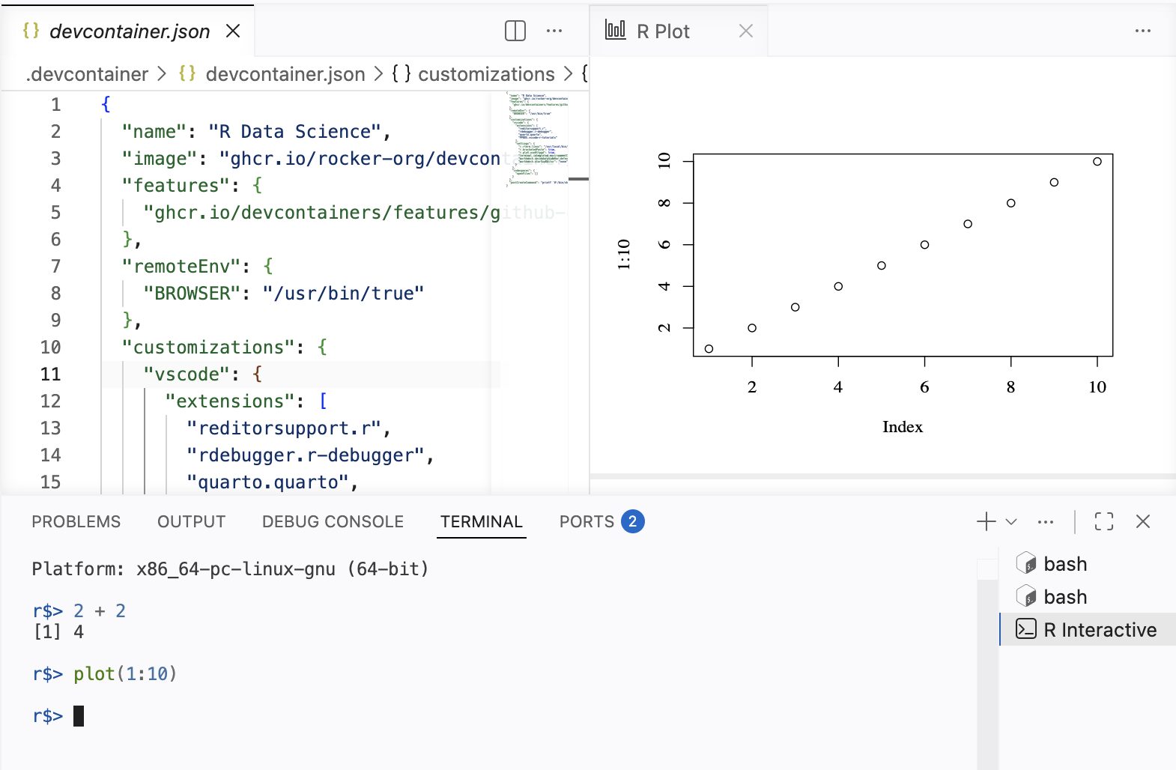Open the DEBUG CONSOLE tab

point(333,521)
